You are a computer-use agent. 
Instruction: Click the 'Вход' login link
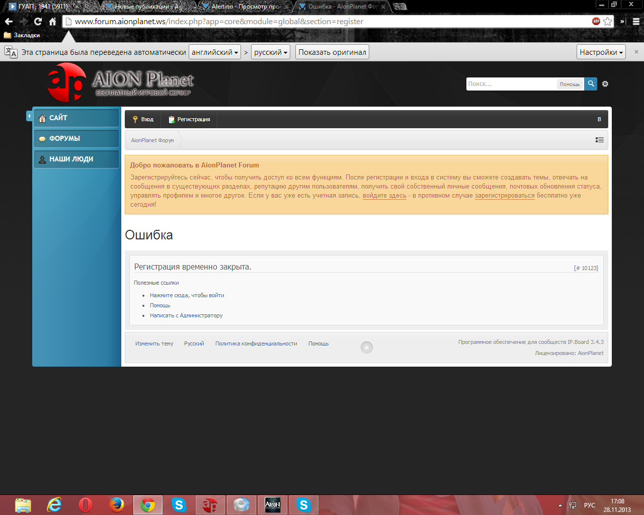click(x=143, y=119)
